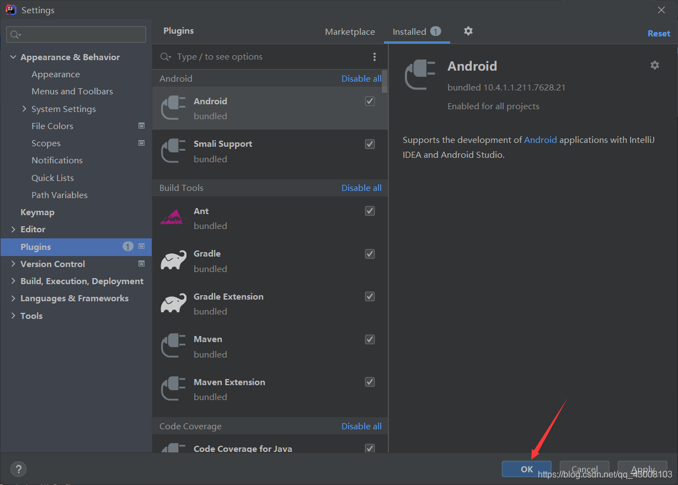The height and width of the screenshot is (485, 678).
Task: Toggle the Maven plugin checkbox
Action: pyautogui.click(x=370, y=339)
